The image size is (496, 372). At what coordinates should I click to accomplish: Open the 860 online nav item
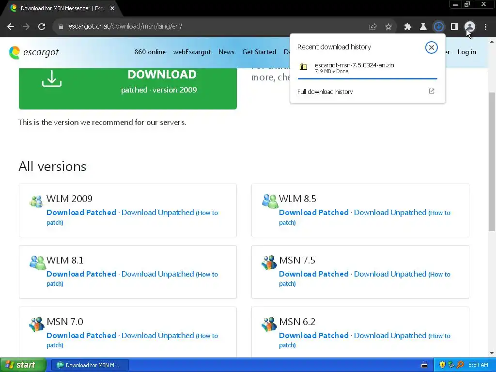150,52
